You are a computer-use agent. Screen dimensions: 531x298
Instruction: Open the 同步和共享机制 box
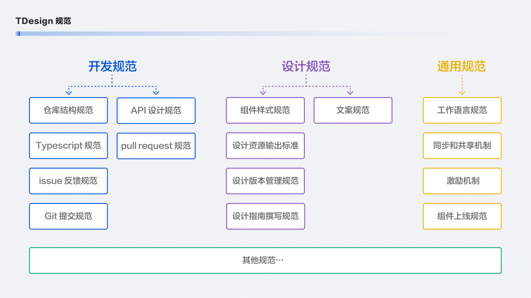pos(462,146)
